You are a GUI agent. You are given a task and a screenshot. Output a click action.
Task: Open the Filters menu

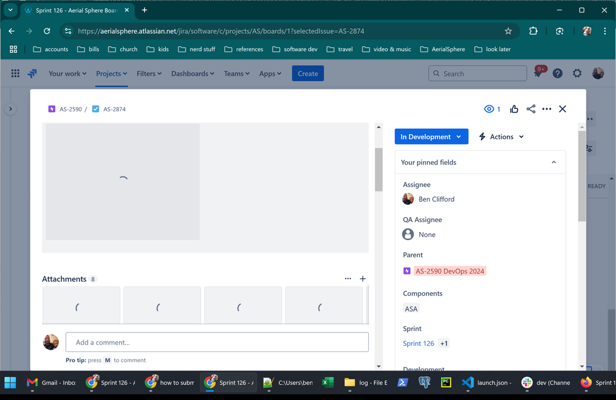[149, 73]
